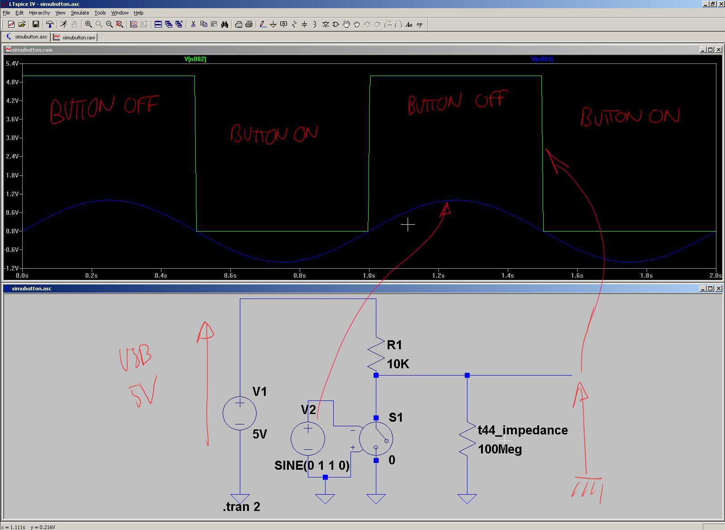Click the V1 voltage source symbol
The image size is (725, 530).
pos(239,413)
